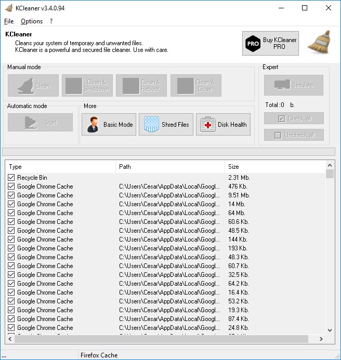
Task: Click the Start play arrow icon
Action: pyautogui.click(x=31, y=123)
